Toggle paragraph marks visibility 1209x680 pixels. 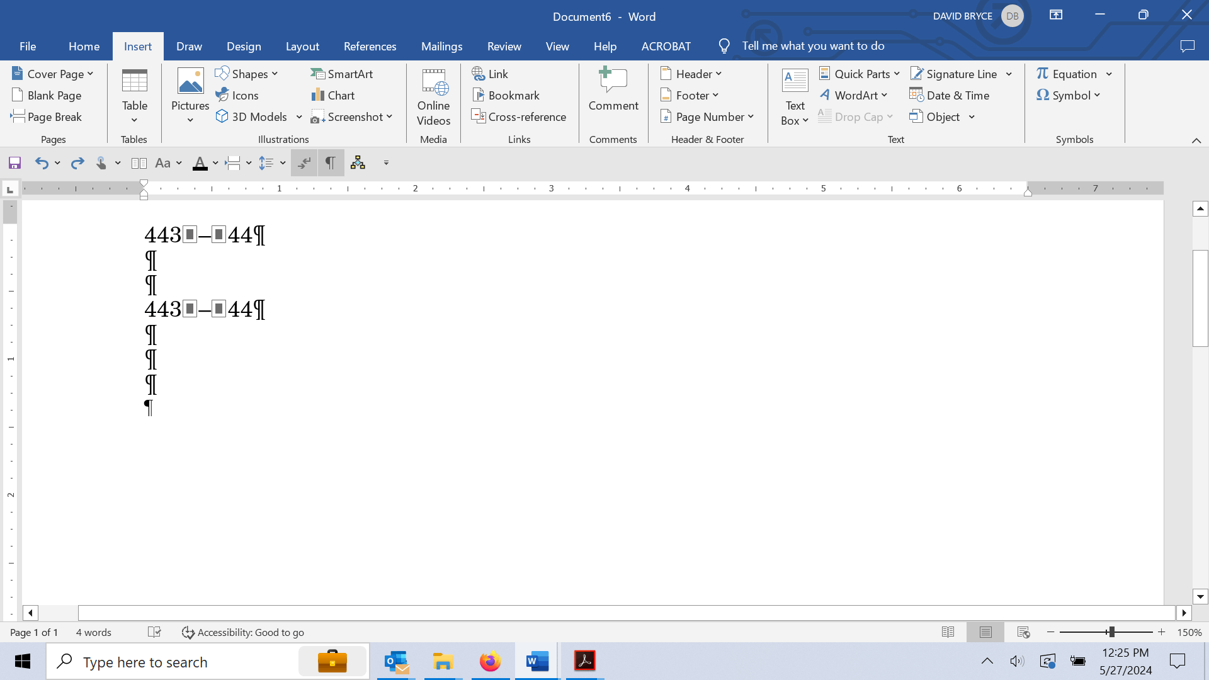tap(330, 162)
